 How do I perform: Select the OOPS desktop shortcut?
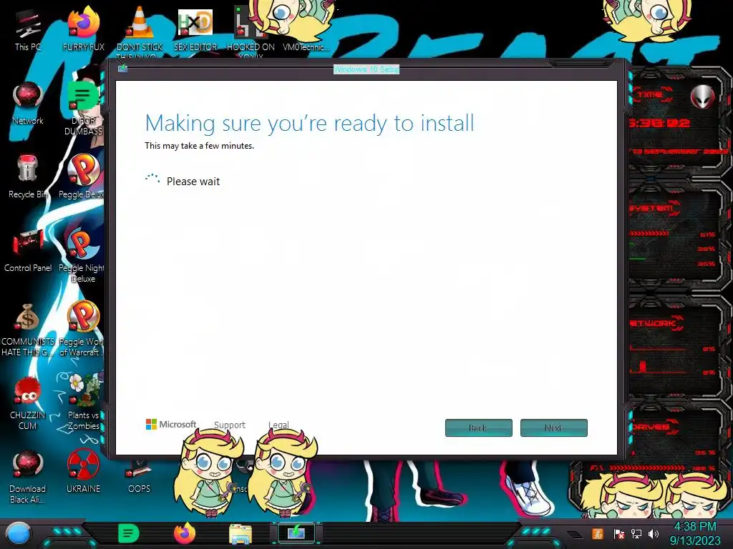[x=139, y=477]
